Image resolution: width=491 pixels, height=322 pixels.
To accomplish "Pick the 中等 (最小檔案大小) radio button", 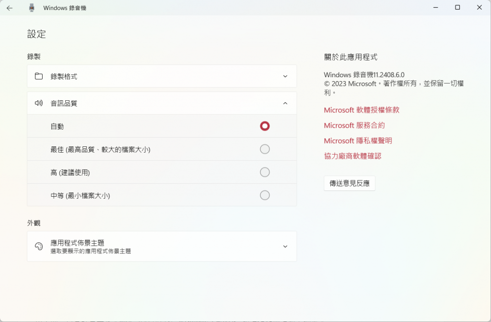I will [265, 195].
